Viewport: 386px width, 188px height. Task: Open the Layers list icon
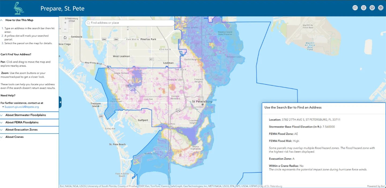363,8
